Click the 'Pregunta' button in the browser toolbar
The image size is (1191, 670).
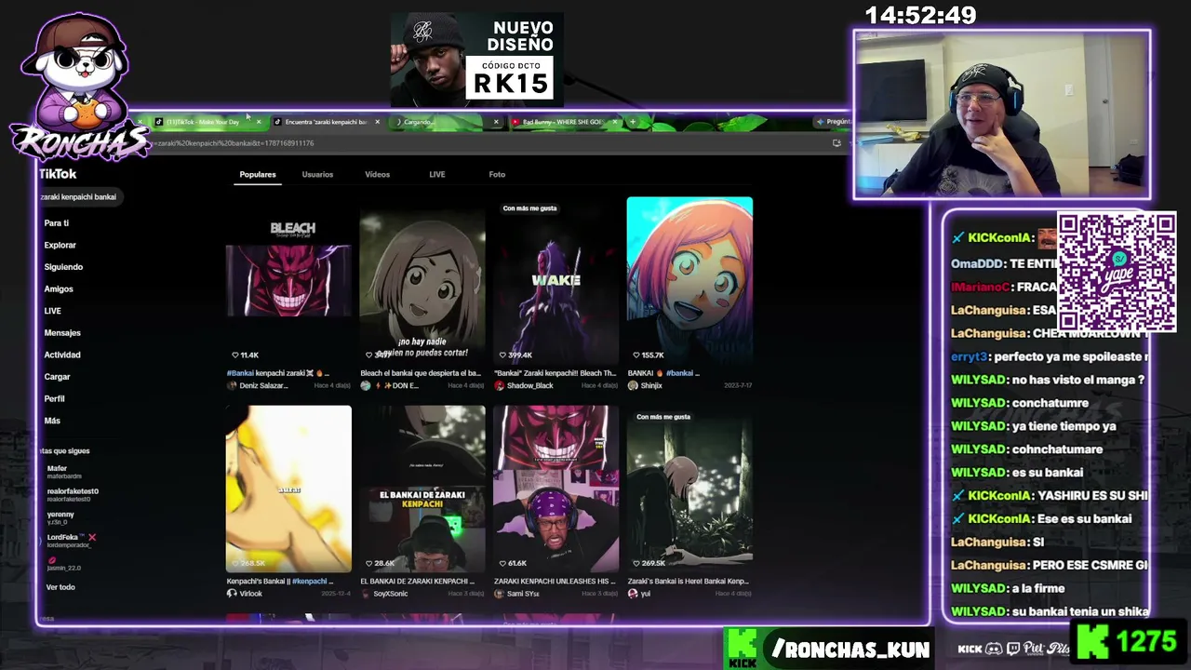pos(834,122)
